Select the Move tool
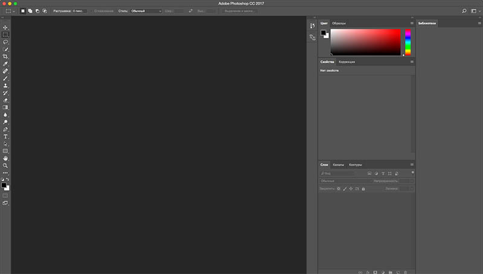The width and height of the screenshot is (483, 274). (5, 27)
